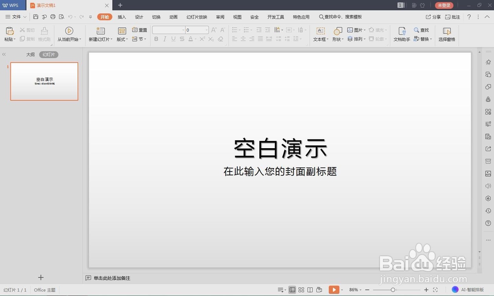This screenshot has height=296, width=494.
Task: Click the Save icon in quick toolbar
Action: coord(36,17)
